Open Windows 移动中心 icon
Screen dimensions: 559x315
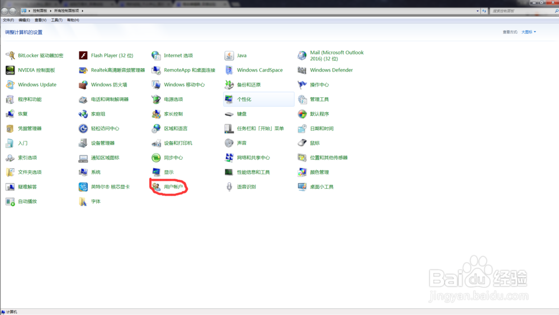point(156,84)
